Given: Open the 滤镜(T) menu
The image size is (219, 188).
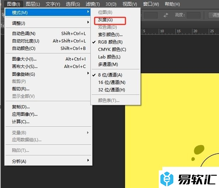Looking at the screenshot, I should click(92, 4).
